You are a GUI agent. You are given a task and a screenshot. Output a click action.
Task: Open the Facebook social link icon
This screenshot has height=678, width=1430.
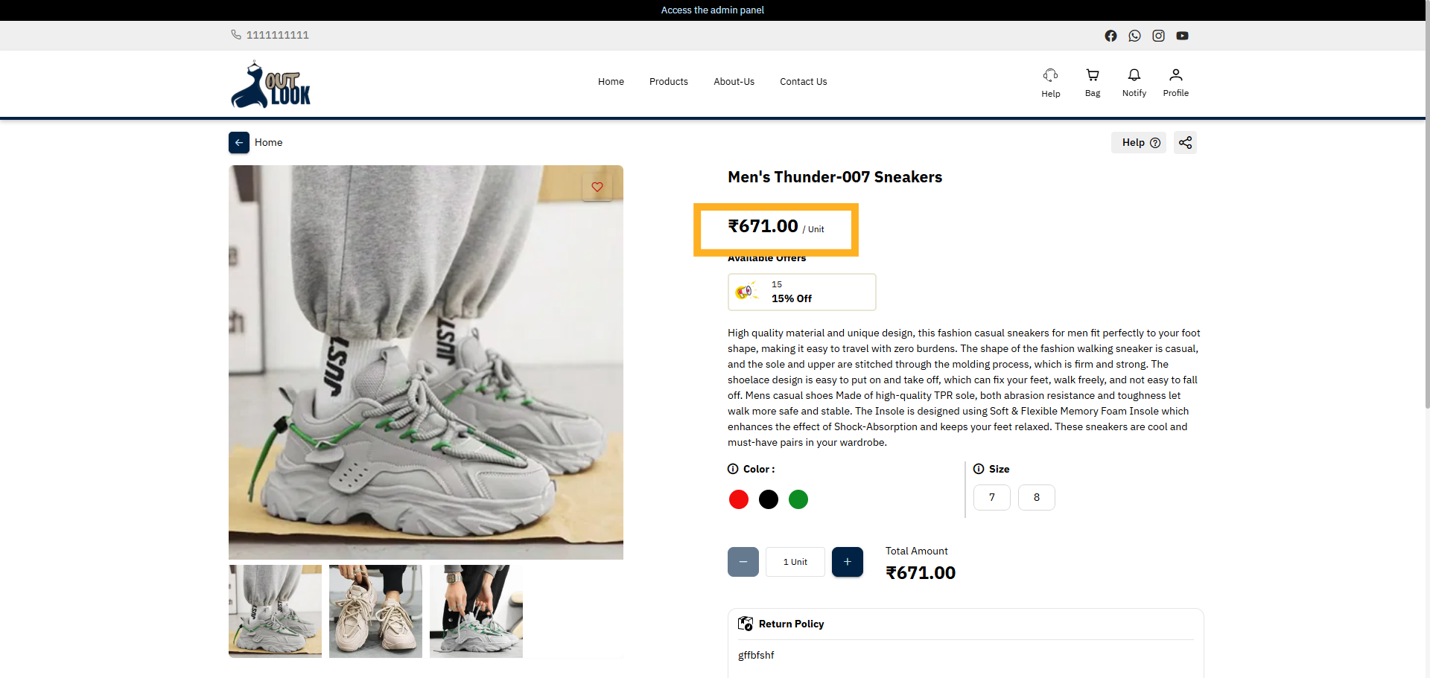pos(1110,36)
